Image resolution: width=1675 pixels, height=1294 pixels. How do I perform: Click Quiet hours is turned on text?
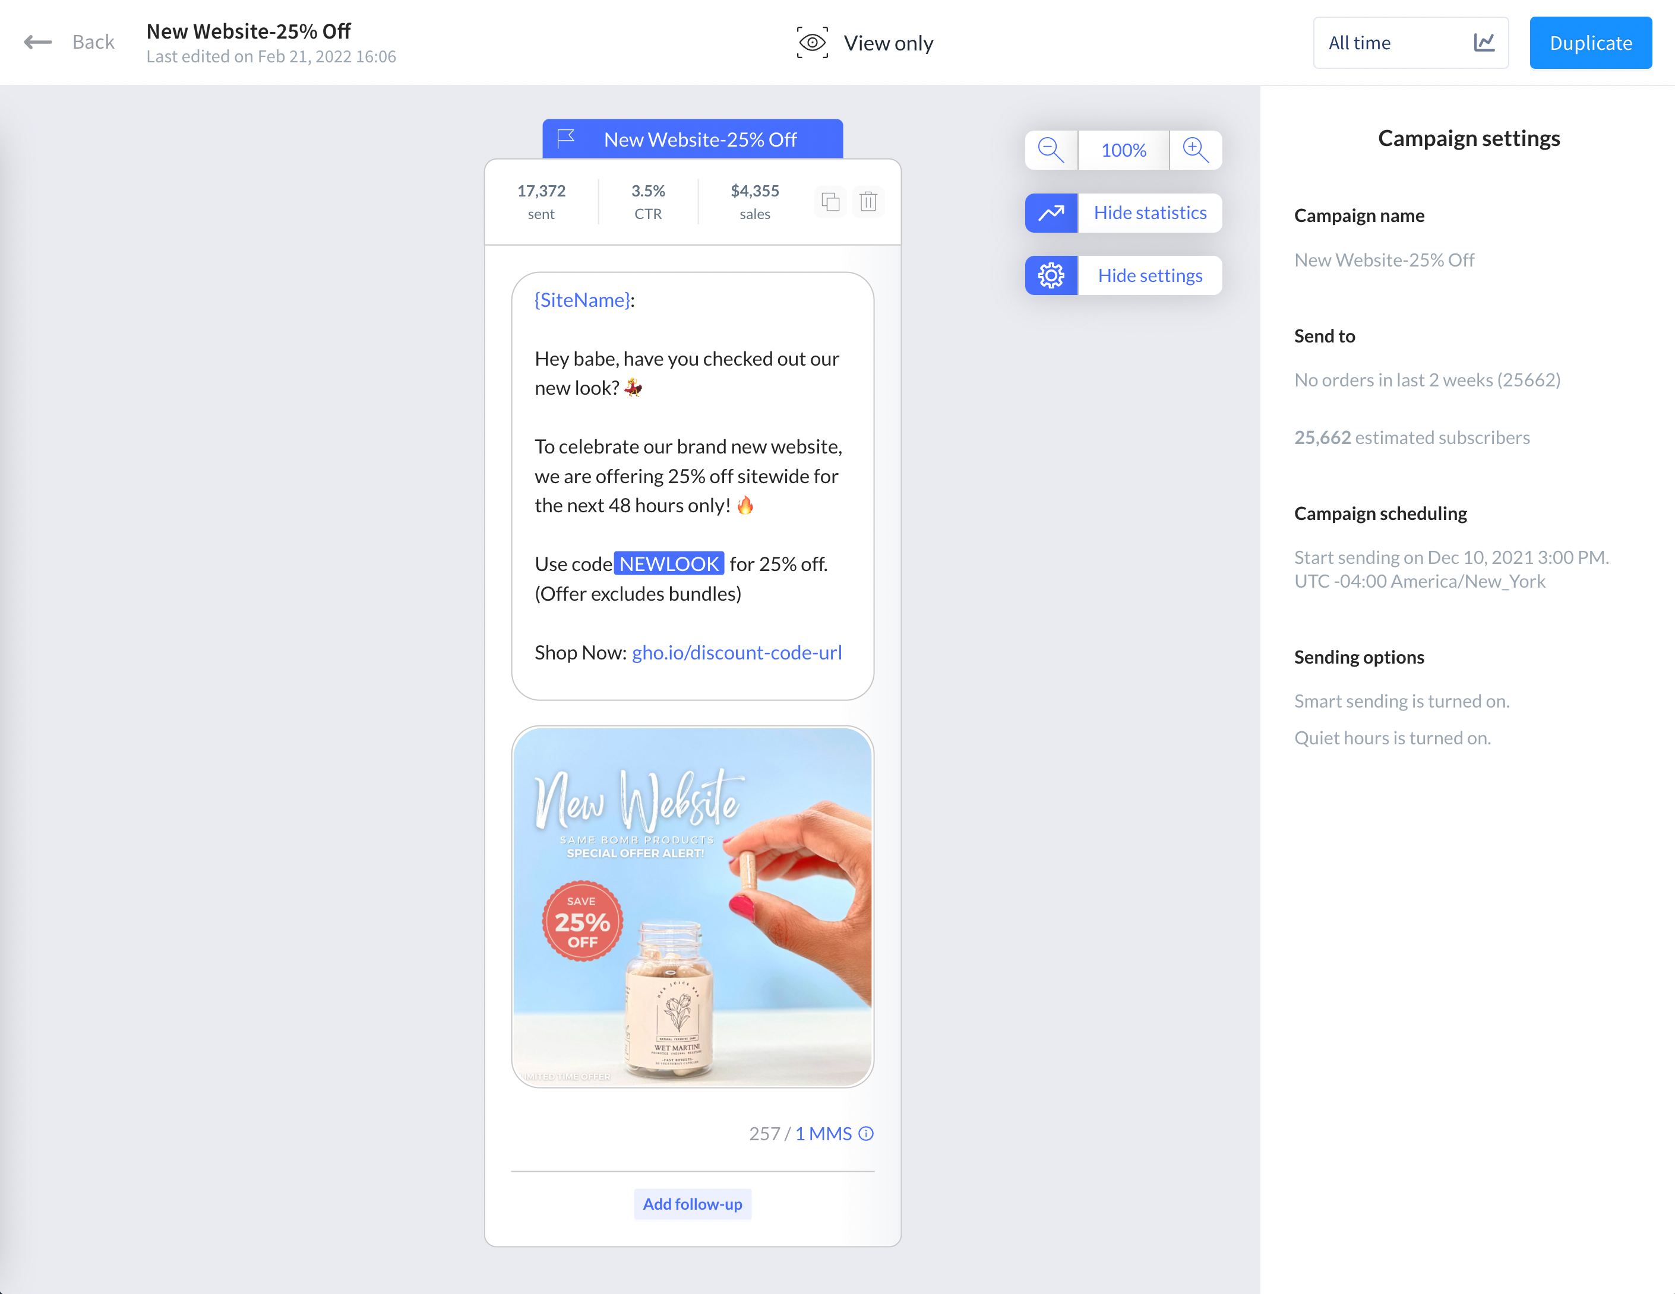pyautogui.click(x=1393, y=738)
